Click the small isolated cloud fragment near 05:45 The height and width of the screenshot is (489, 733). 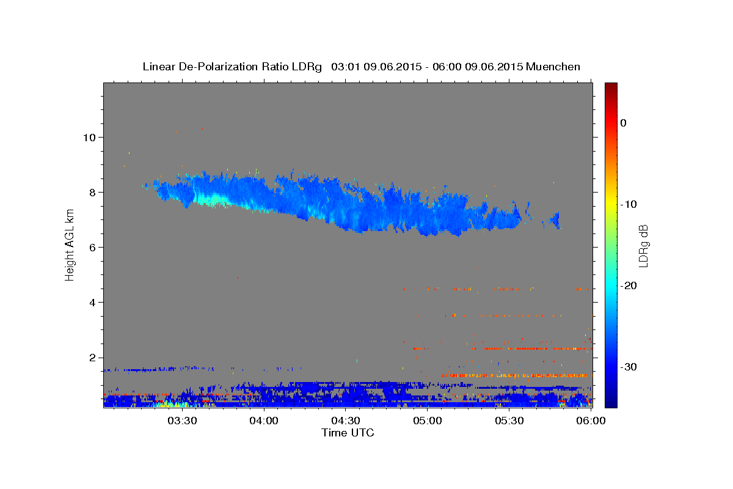[555, 219]
